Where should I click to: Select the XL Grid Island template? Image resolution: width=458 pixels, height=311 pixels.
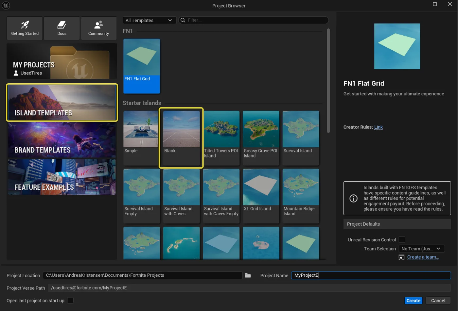tap(261, 196)
